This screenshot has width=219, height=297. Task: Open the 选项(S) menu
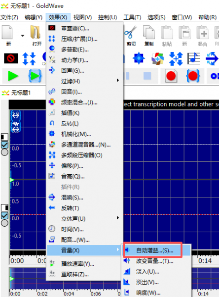156,17
